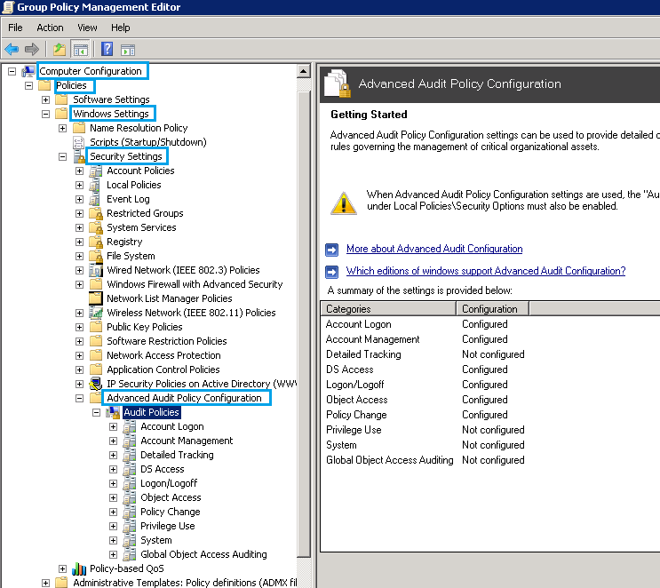Image resolution: width=660 pixels, height=588 pixels.
Task: Open the File menu
Action: [16, 28]
